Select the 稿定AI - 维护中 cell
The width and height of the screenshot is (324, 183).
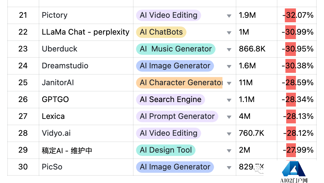pyautogui.click(x=86, y=150)
